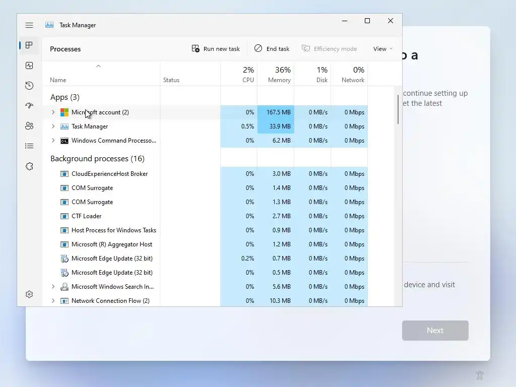
Task: Click the Microsoft account app icon
Action: click(x=64, y=112)
